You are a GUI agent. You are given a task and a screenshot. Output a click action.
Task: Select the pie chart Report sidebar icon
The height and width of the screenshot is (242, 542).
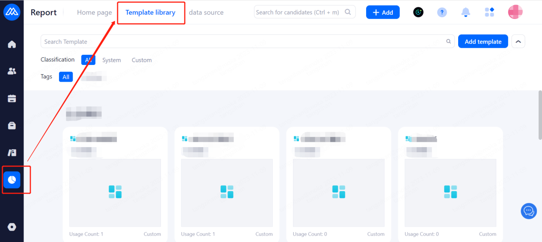12,180
